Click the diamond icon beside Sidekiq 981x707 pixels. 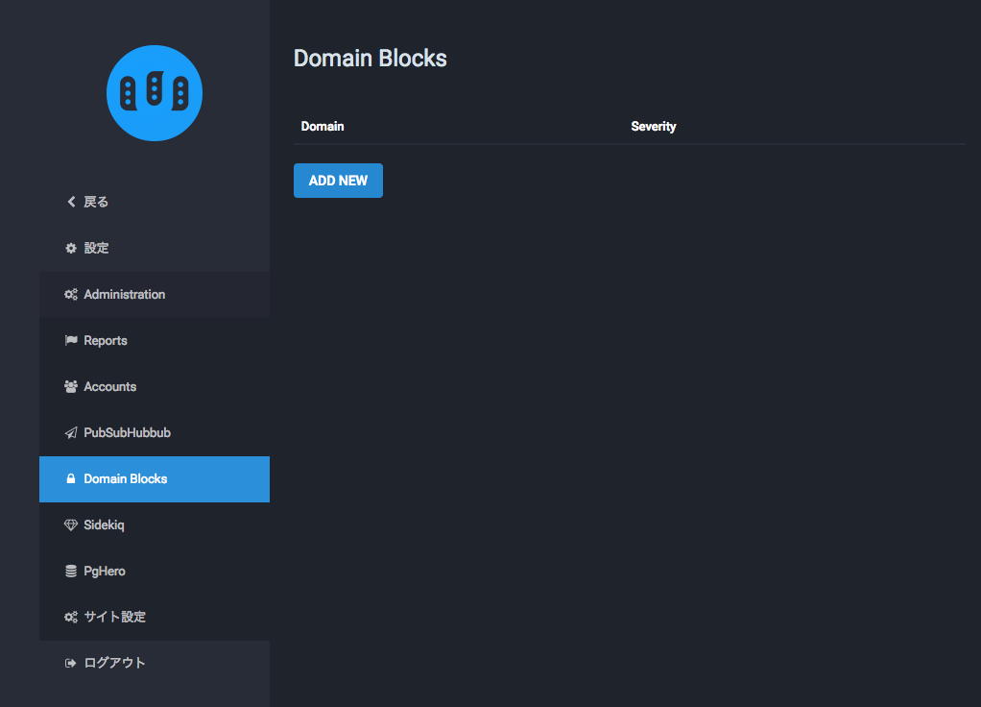coord(71,524)
